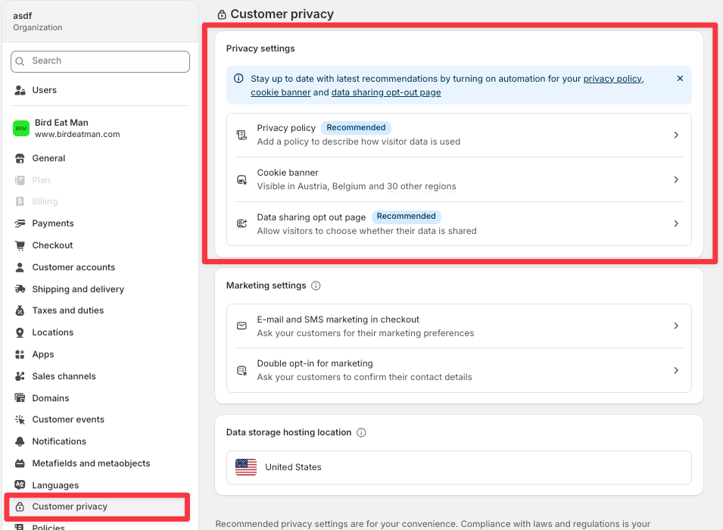Click the Customer accounts person icon
This screenshot has width=723, height=530.
[20, 267]
